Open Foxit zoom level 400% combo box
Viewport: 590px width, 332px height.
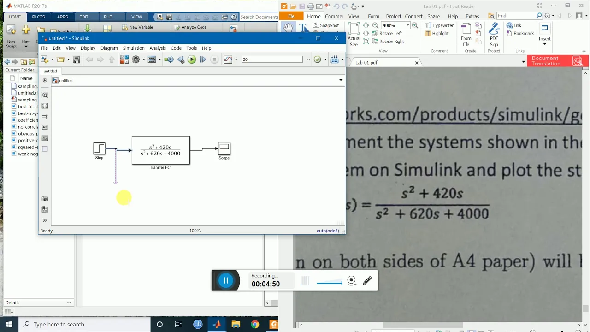click(395, 25)
